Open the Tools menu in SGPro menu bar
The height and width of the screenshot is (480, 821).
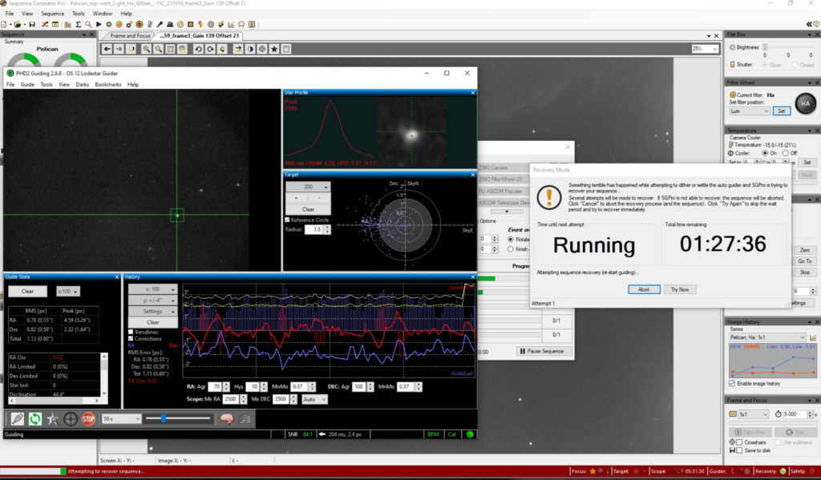click(79, 14)
